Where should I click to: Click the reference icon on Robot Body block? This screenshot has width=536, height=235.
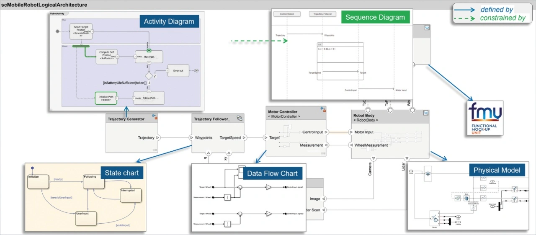point(425,113)
